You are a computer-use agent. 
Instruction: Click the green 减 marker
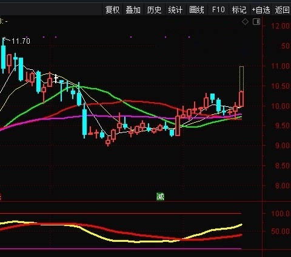coord(160,196)
